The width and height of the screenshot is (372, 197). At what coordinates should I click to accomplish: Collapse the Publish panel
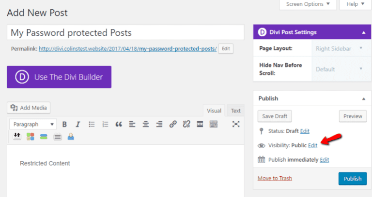pos(363,98)
